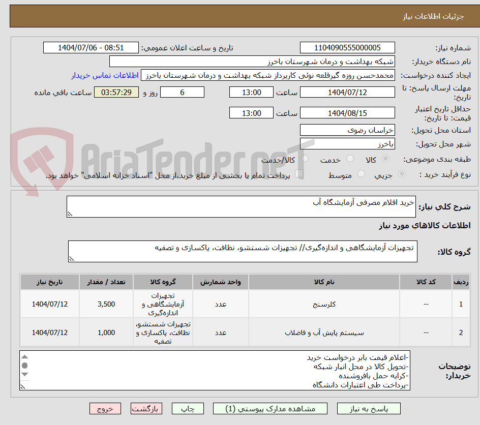Click the scrollbar track of توضیحات box
The height and width of the screenshot is (425, 480).
(x=26, y=366)
